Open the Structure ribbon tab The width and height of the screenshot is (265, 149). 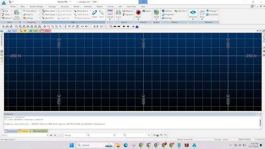coord(65,7)
